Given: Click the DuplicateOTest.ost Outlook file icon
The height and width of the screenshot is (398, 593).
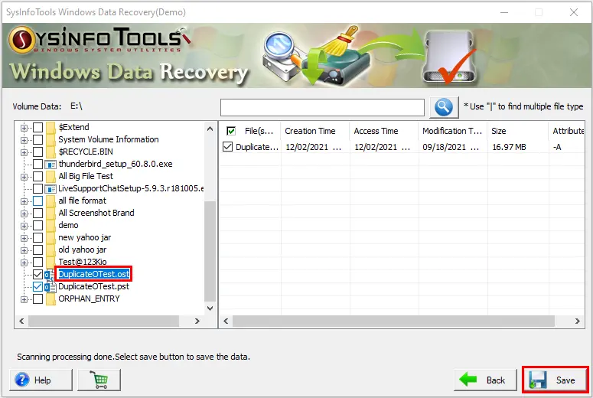Looking at the screenshot, I should (x=51, y=275).
